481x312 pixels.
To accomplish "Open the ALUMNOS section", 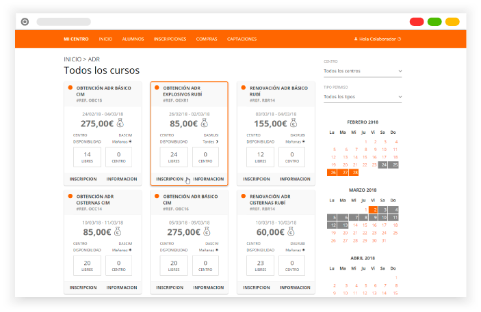I will 133,39.
